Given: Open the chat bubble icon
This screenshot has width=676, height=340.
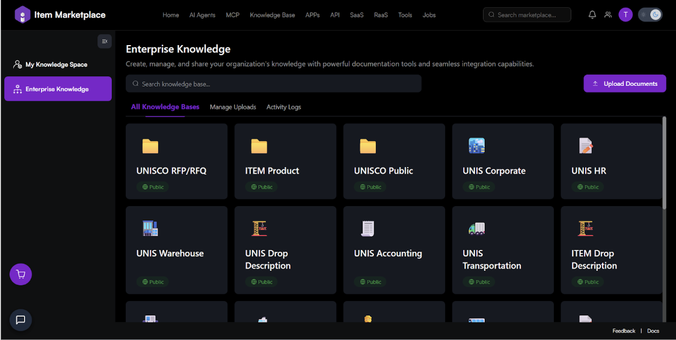Looking at the screenshot, I should 20,320.
